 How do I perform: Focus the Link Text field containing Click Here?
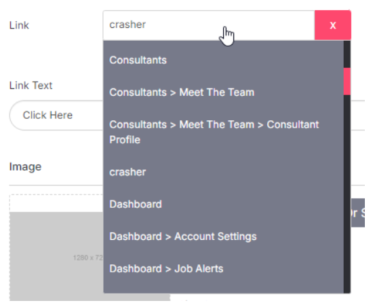56,115
